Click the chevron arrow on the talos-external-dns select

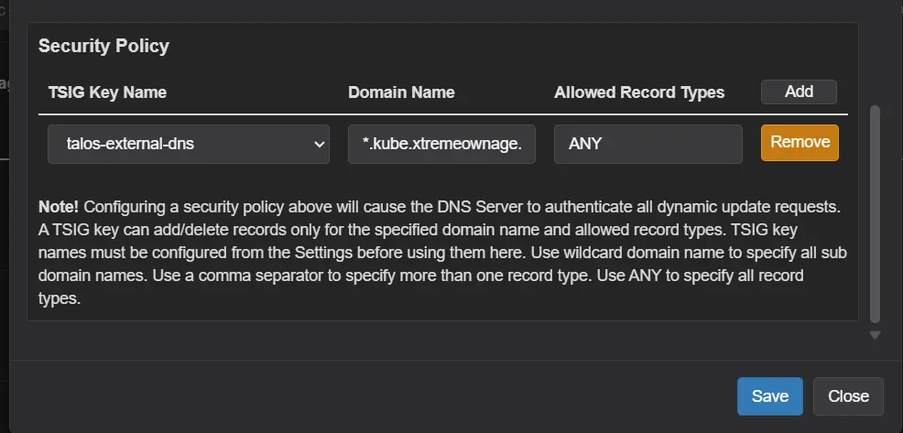tap(319, 144)
